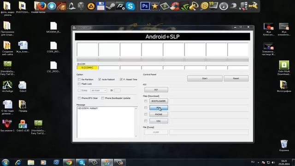Open the gold star dock icon
Screen dimensions: 295x166
coord(155,6)
